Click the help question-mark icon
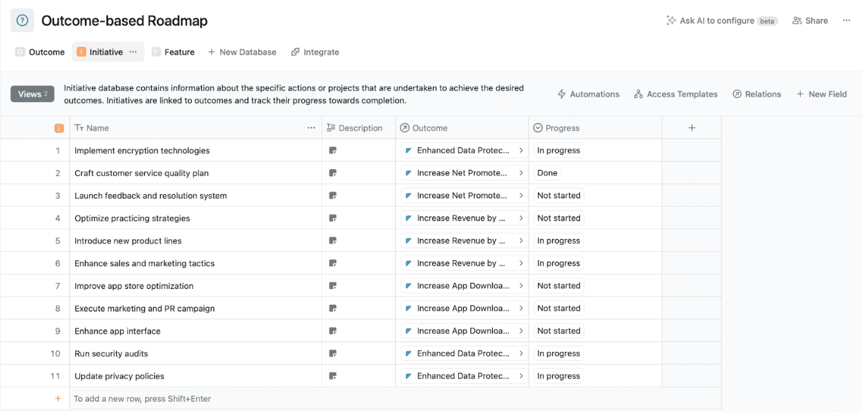Screen dimensions: 862x412 23,20
